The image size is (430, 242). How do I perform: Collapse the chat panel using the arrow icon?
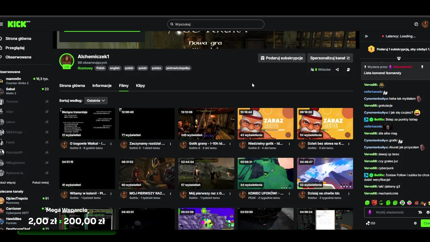click(367, 36)
